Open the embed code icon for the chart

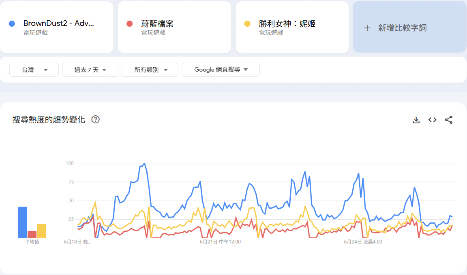[433, 120]
